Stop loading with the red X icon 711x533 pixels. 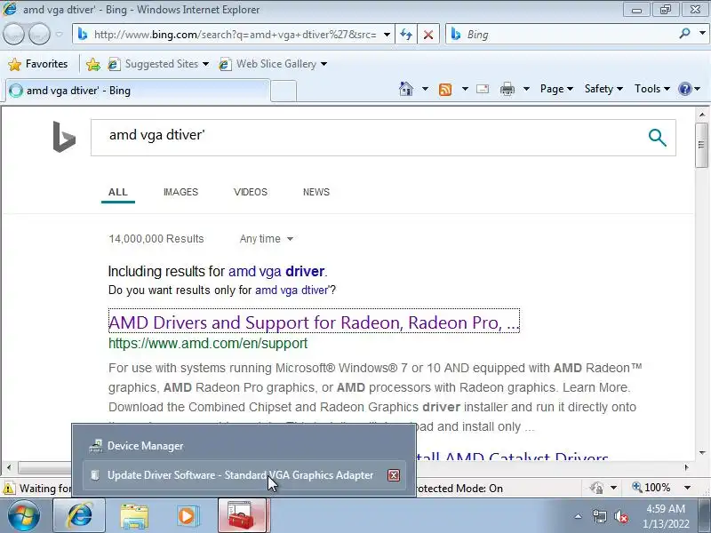coord(428,35)
